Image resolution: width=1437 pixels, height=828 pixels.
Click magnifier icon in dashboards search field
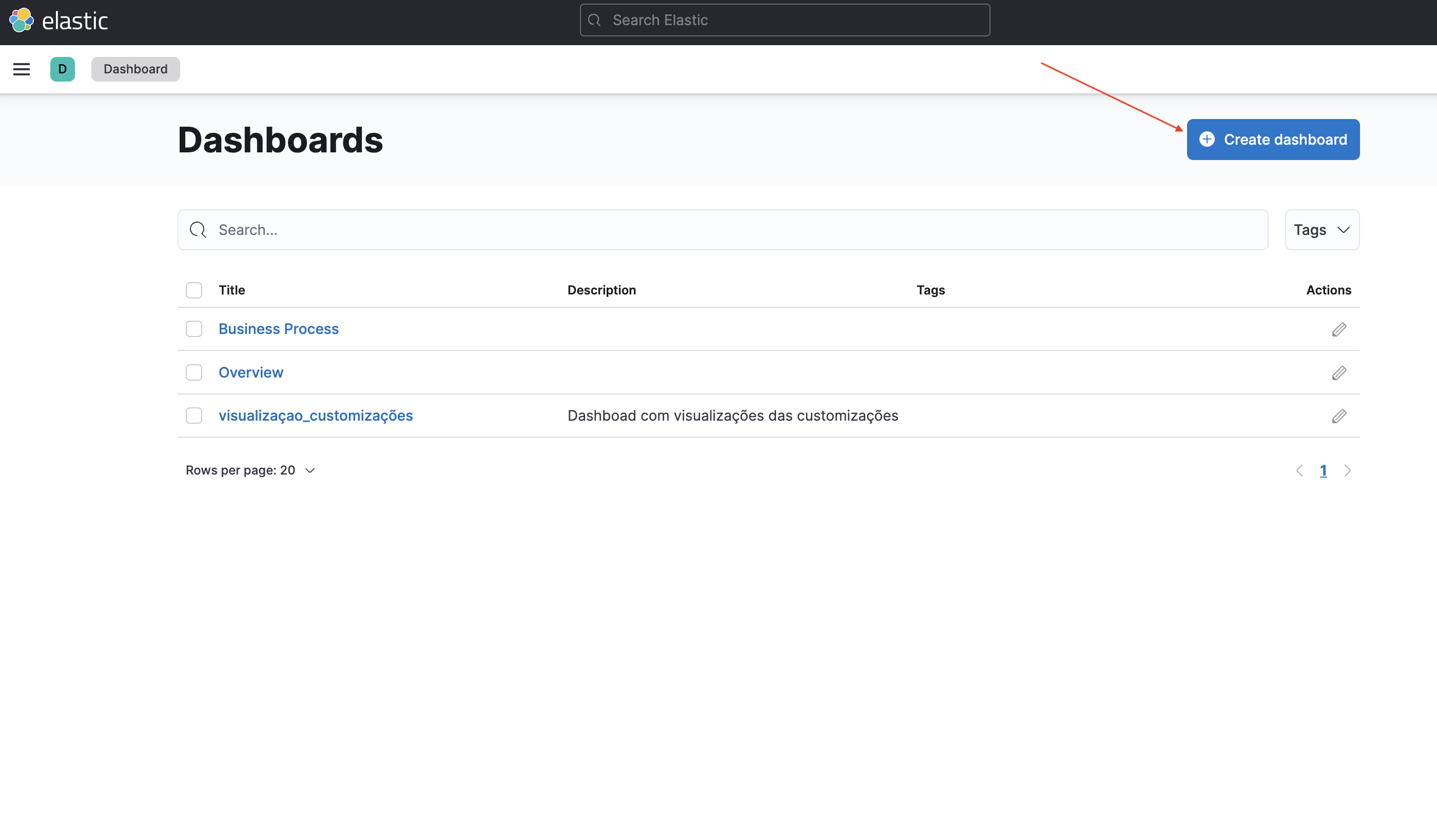[x=198, y=230]
